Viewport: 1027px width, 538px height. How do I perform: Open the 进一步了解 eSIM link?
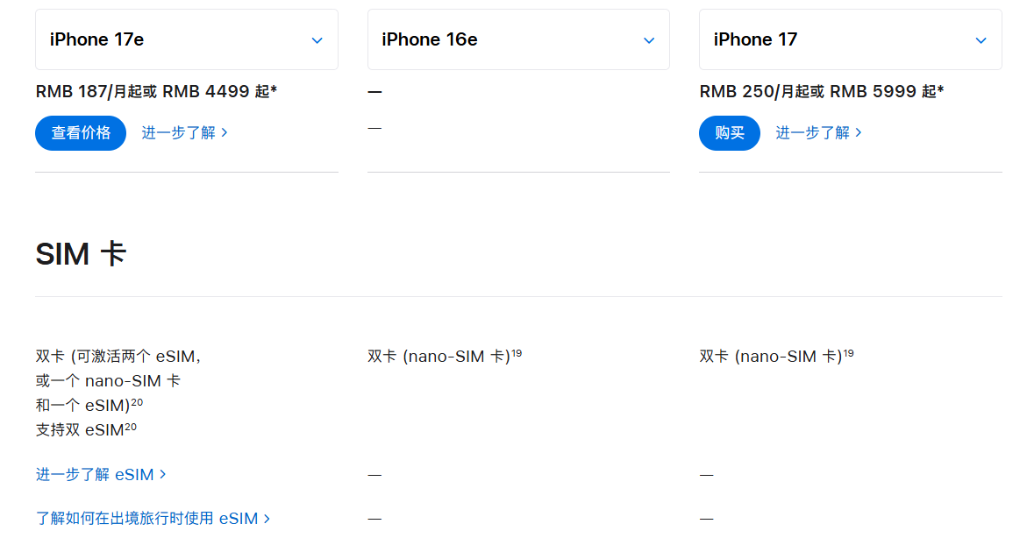coord(101,474)
